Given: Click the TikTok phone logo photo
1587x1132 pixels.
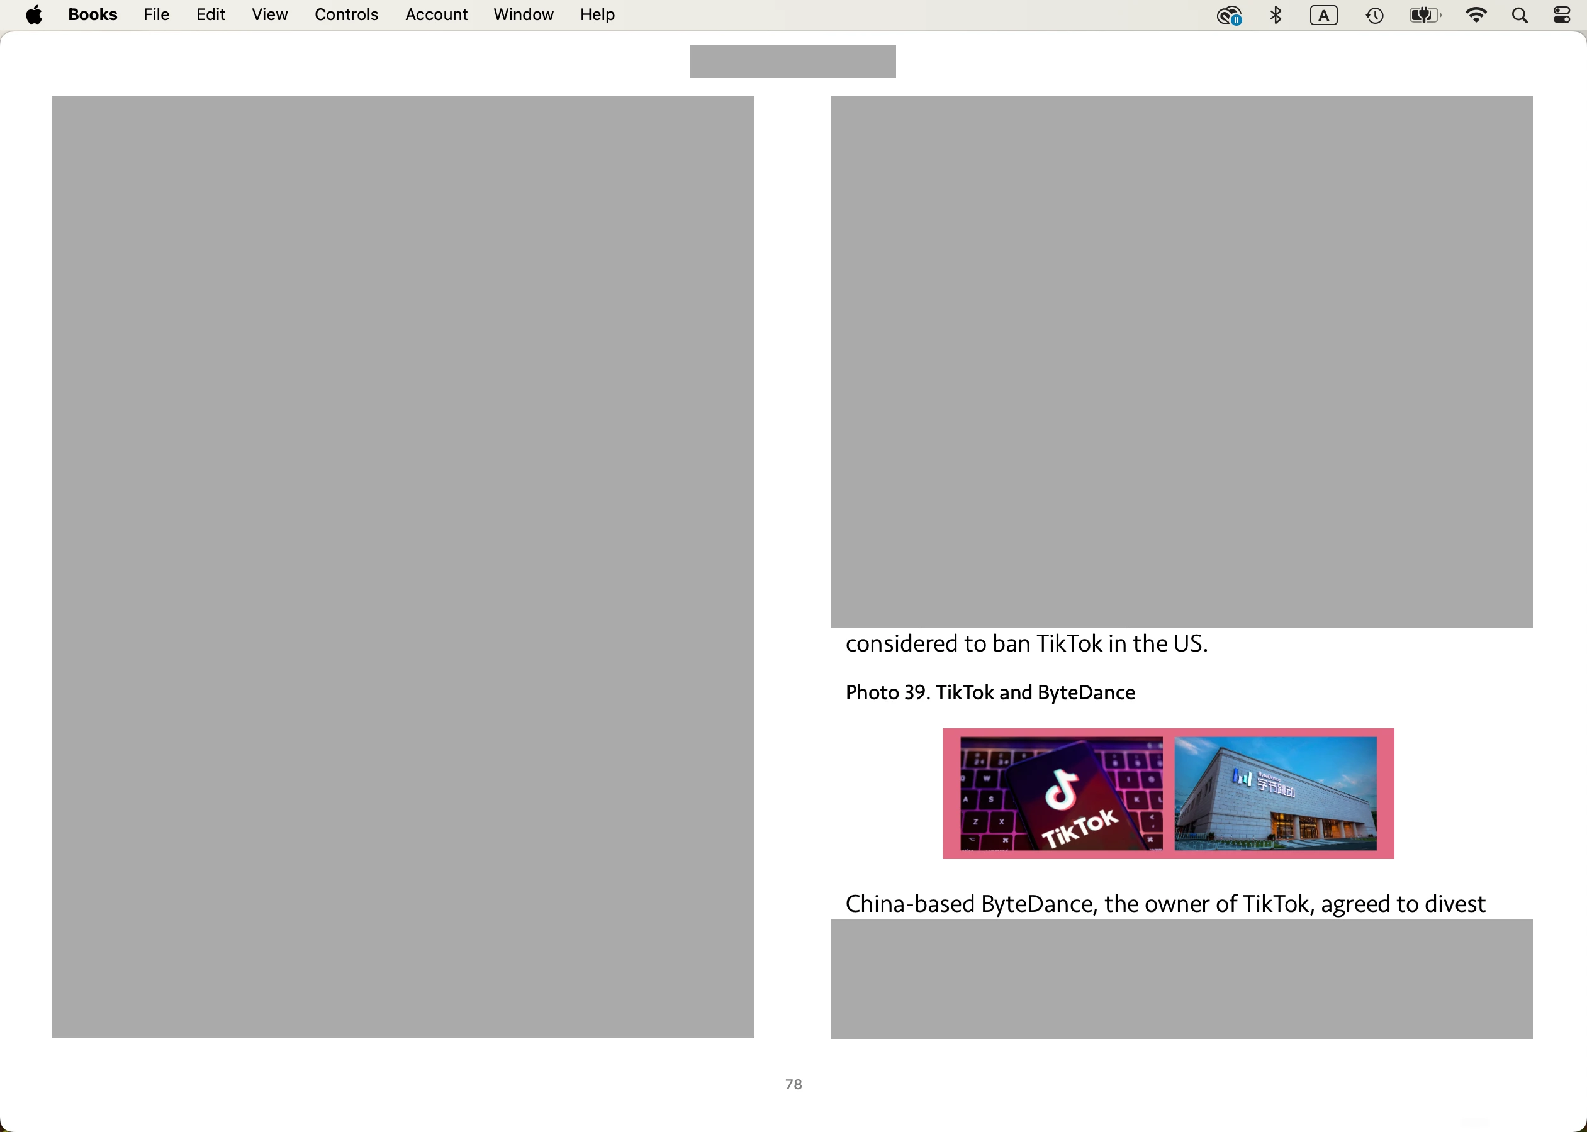Looking at the screenshot, I should pos(1060,793).
